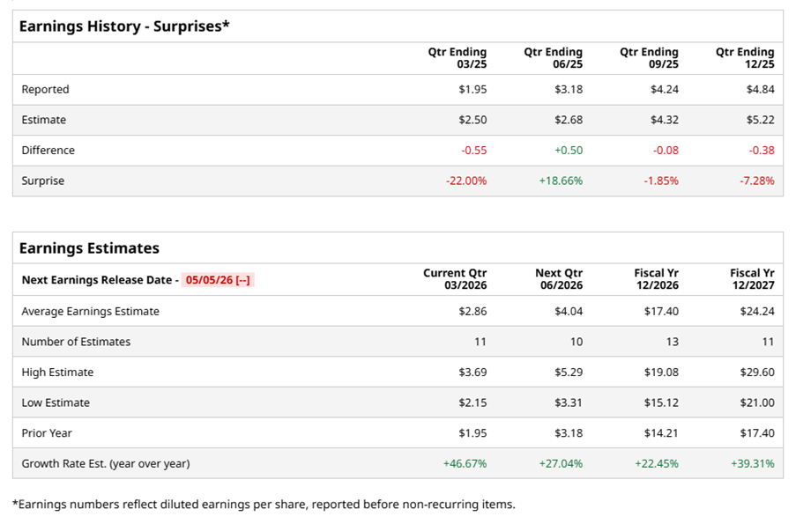
Task: Select the Qtr Ending 12/25 column header
Action: pyautogui.click(x=745, y=58)
